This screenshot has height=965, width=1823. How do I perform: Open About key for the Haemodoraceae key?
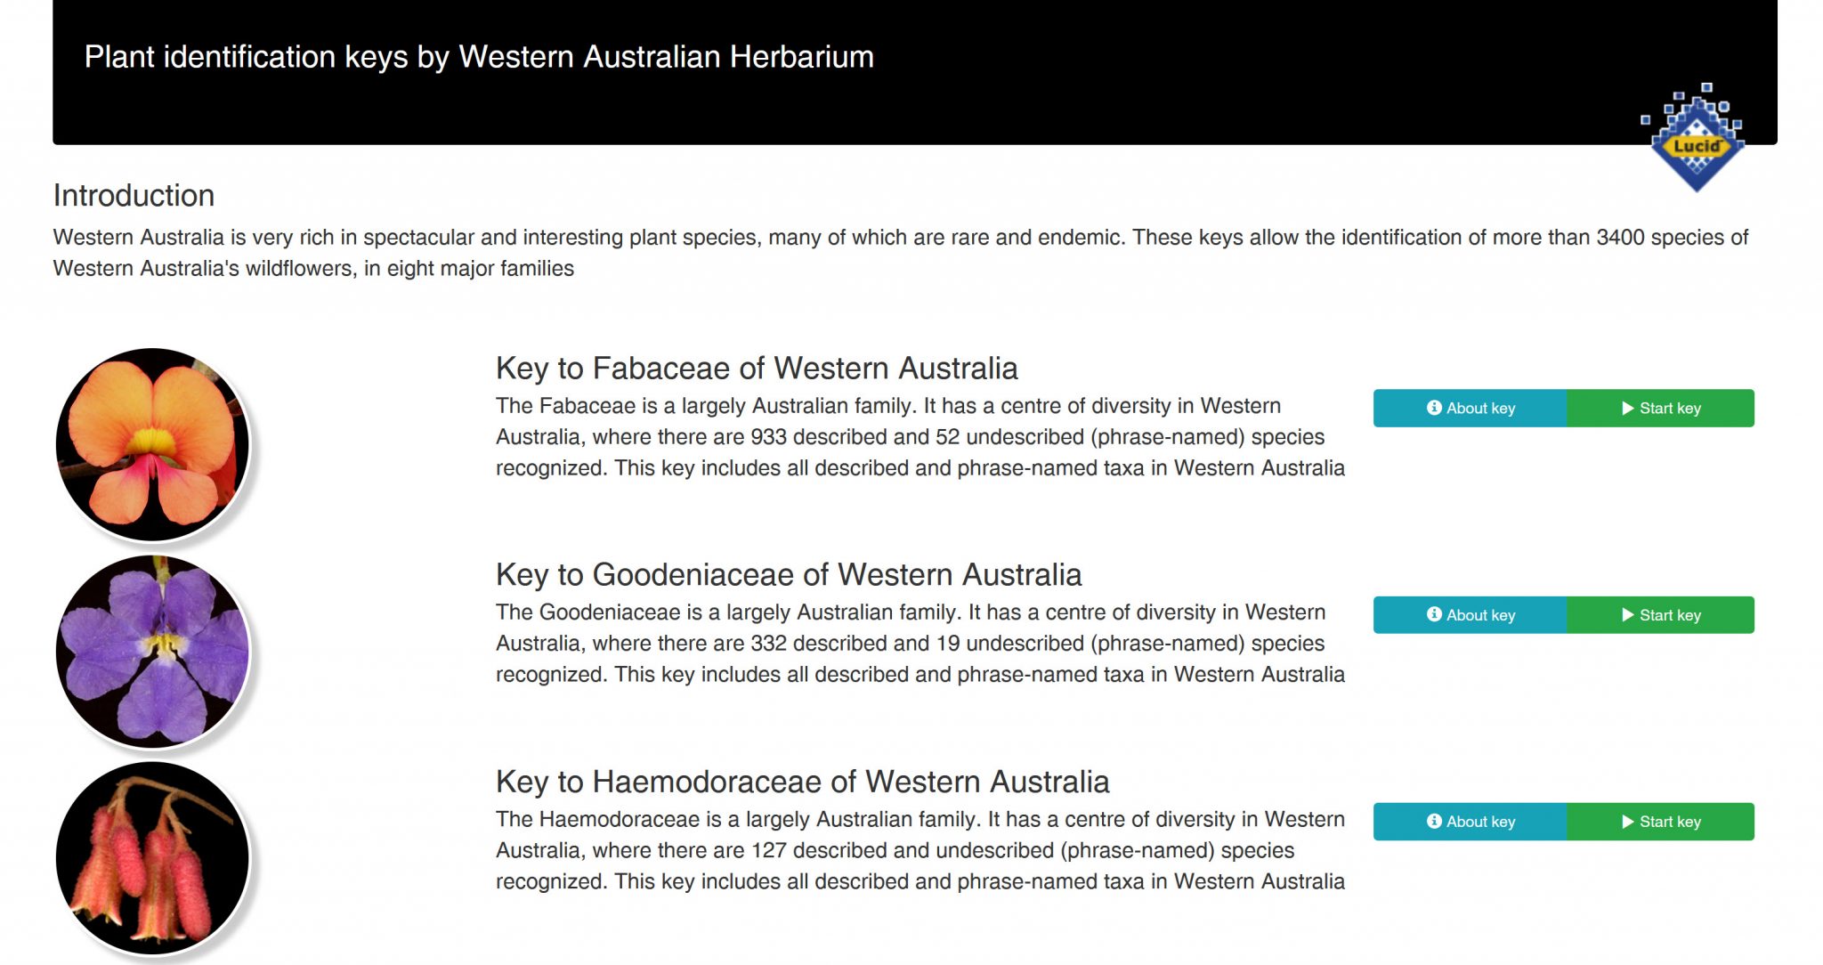1470,822
